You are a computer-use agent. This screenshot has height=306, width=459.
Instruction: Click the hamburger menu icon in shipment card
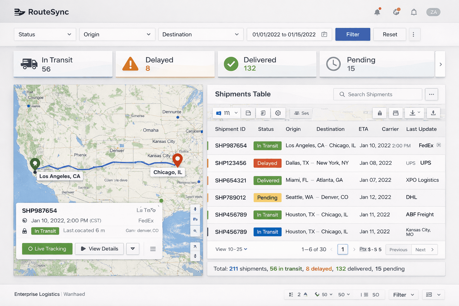[153, 249]
